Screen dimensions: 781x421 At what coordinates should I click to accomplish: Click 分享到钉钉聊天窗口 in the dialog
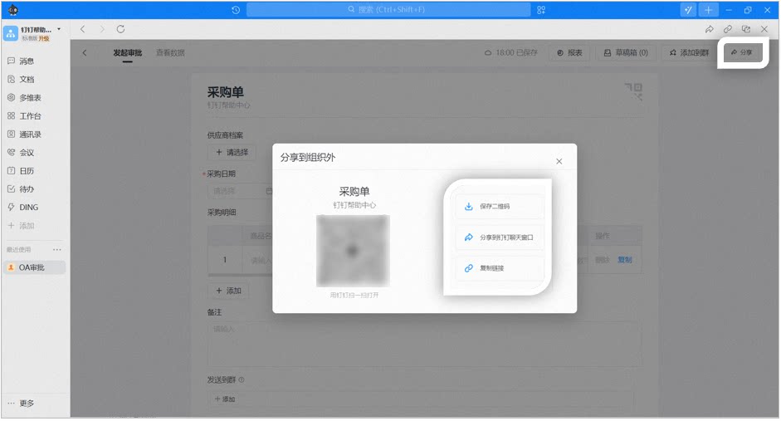(x=499, y=237)
